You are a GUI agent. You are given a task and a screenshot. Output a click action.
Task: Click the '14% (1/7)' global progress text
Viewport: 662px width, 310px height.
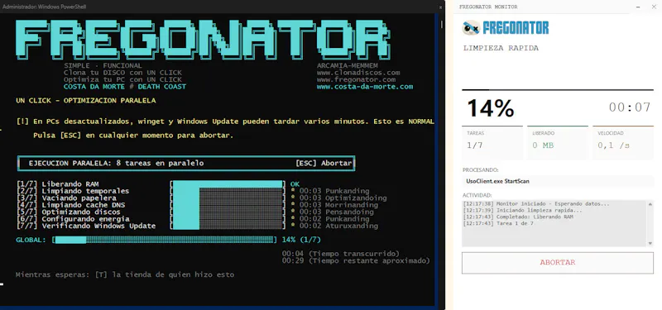(301, 240)
